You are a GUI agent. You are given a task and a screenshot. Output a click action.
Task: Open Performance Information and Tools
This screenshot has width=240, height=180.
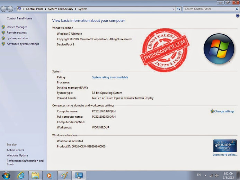[x=25, y=162]
